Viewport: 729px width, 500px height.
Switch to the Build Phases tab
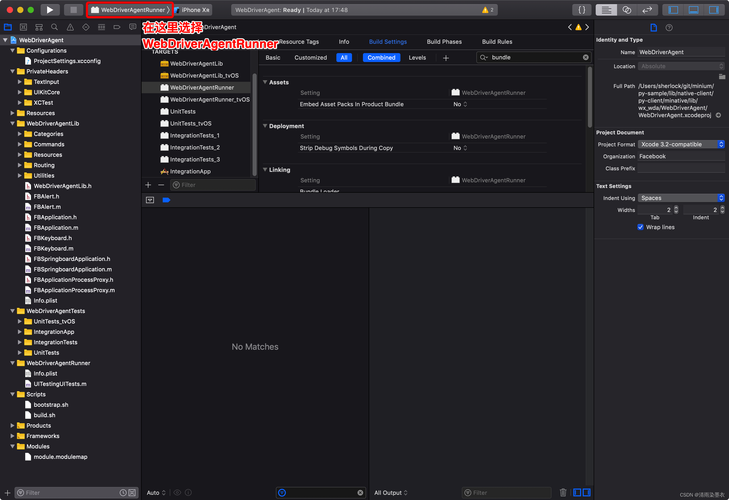(444, 42)
